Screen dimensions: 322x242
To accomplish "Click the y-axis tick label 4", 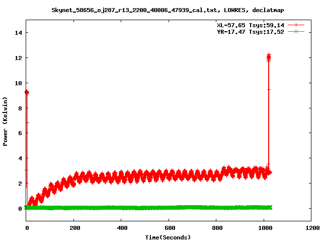I will tap(20, 158).
